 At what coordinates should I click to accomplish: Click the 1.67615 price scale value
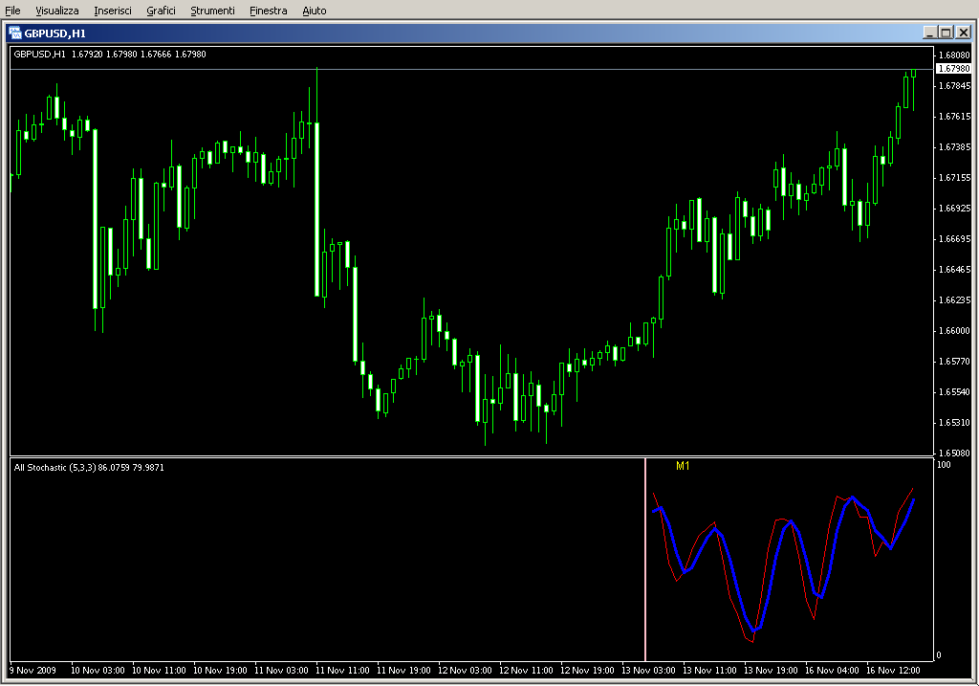click(955, 116)
